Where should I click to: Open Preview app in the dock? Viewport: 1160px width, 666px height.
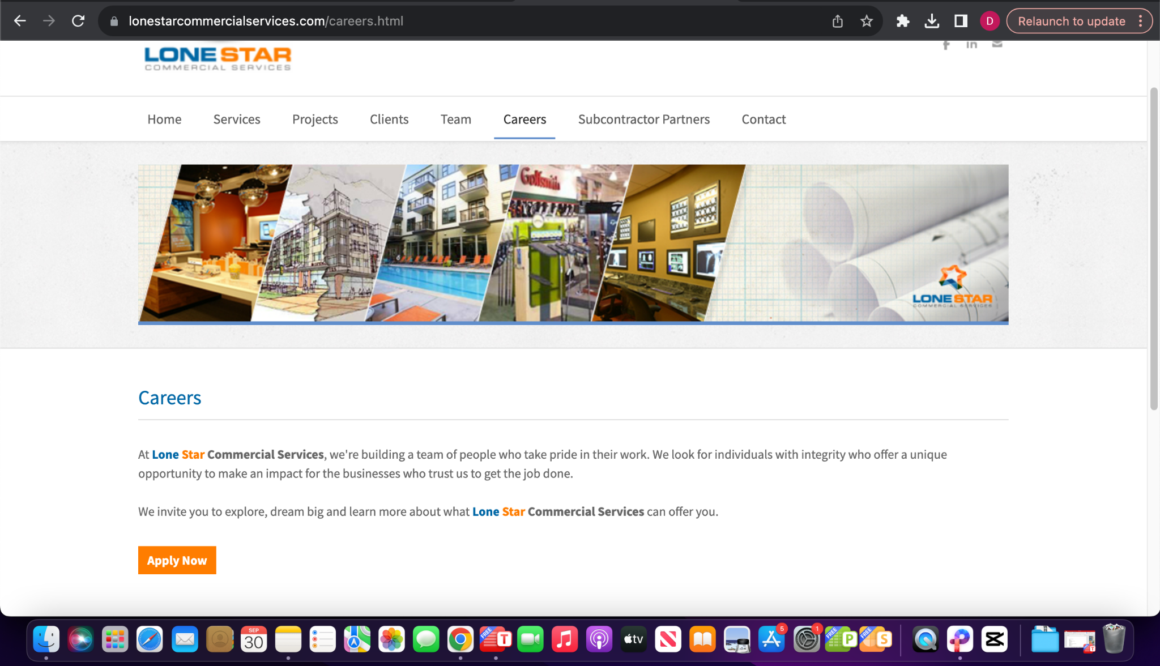(737, 639)
